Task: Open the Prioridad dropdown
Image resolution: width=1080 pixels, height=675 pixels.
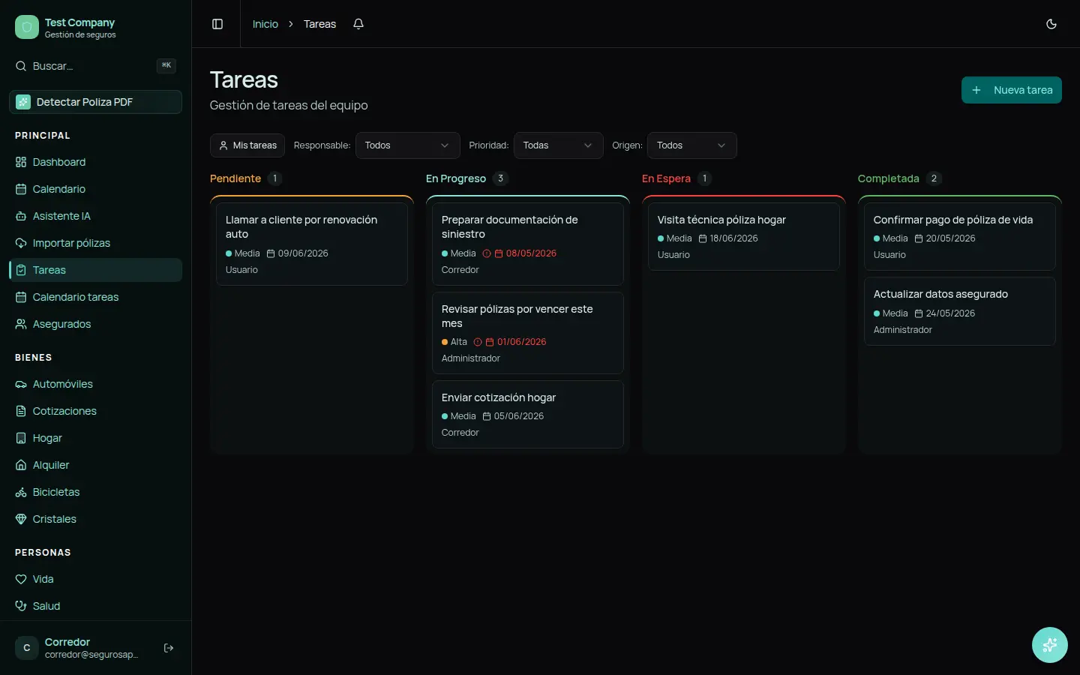Action: pos(558,145)
